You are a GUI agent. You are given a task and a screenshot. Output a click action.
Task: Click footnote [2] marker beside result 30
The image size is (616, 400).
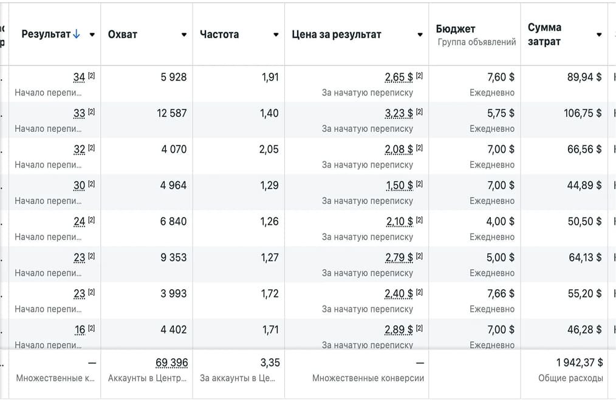point(92,184)
